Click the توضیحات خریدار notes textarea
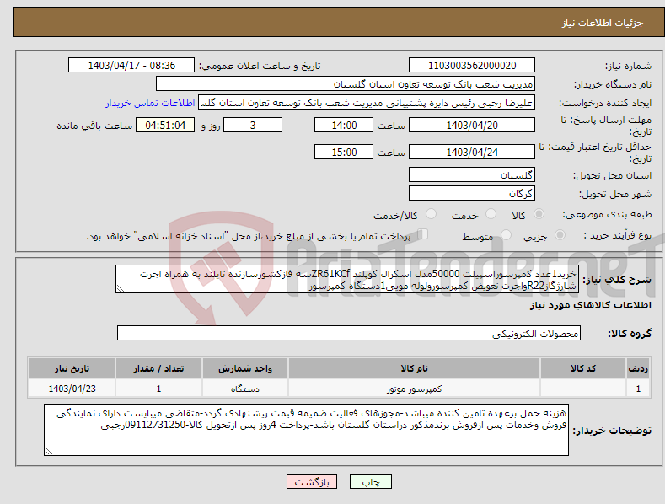This screenshot has width=665, height=504. click(306, 430)
